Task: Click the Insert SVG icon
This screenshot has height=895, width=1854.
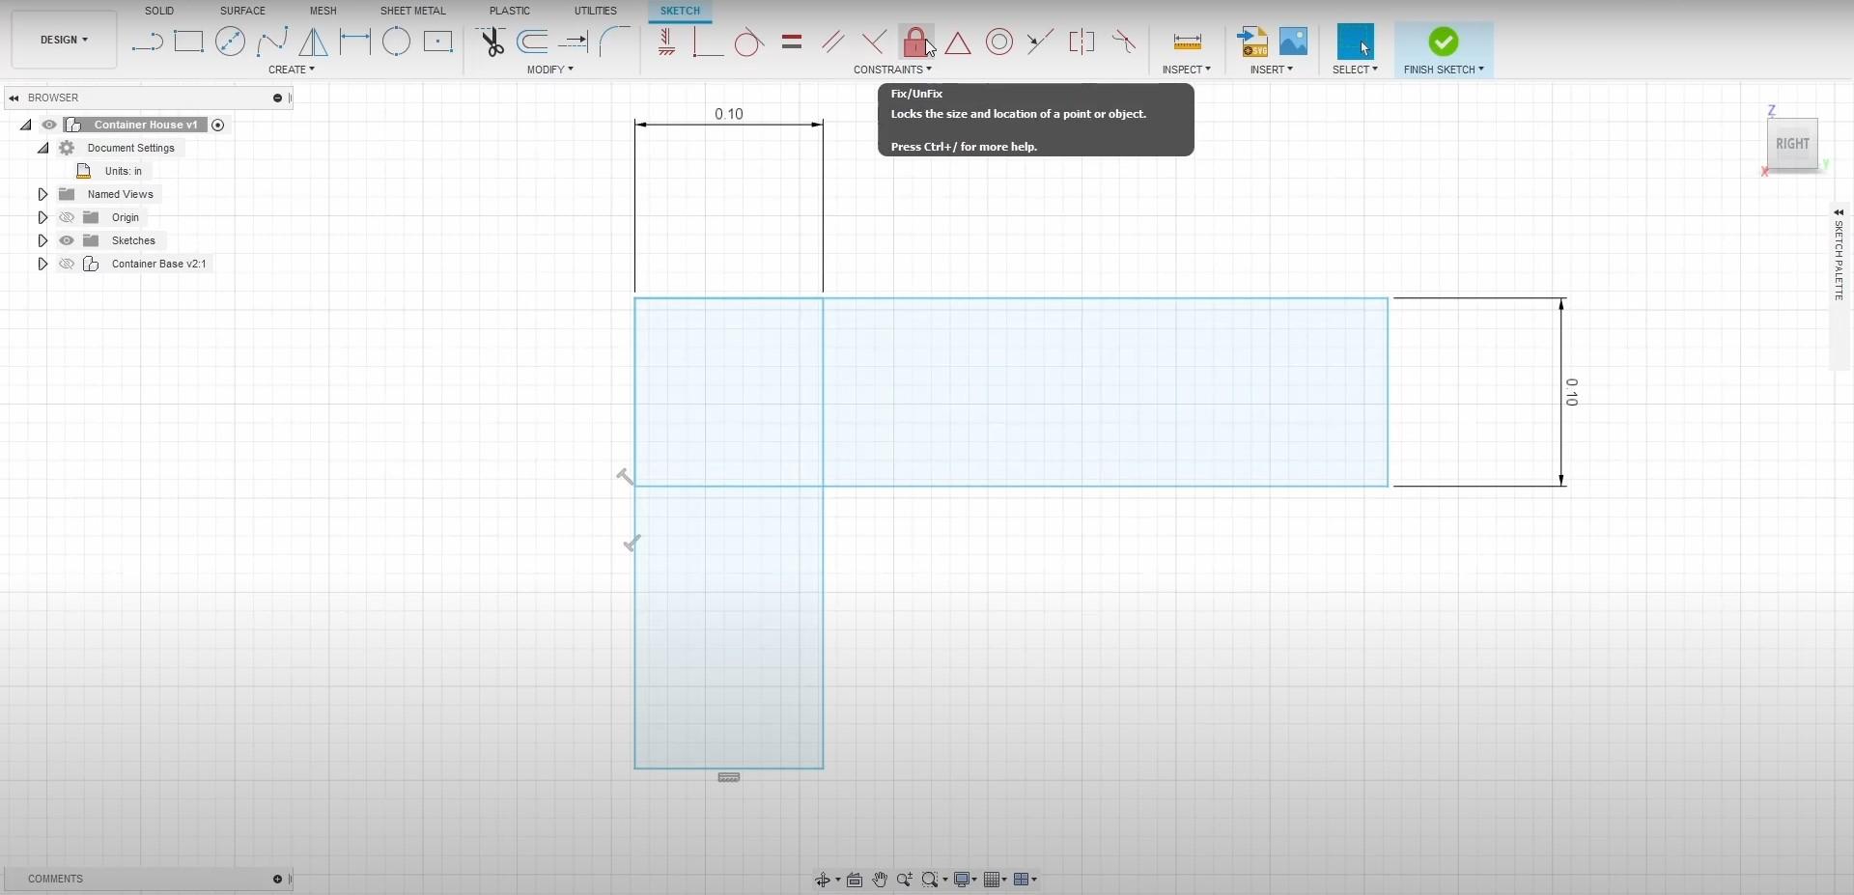Action: tap(1252, 42)
